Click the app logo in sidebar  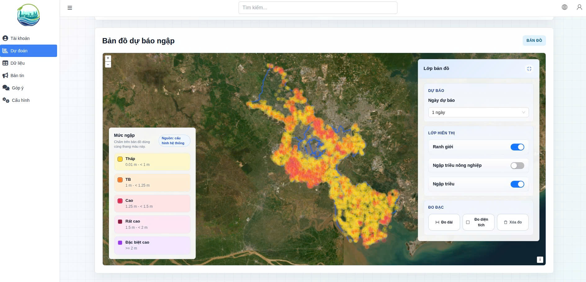pyautogui.click(x=29, y=15)
